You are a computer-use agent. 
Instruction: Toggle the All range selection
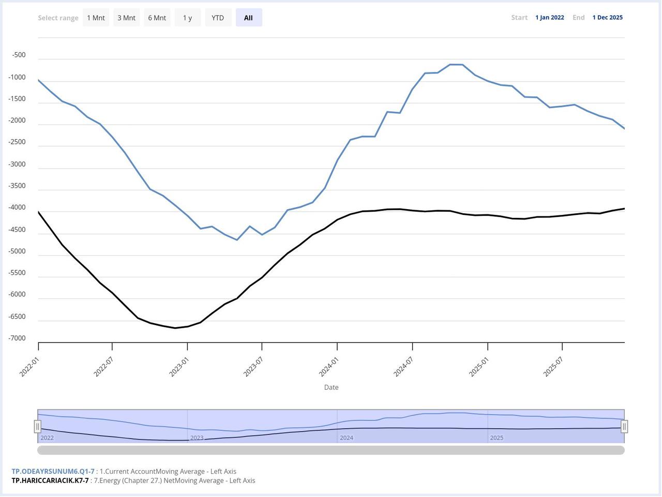(x=248, y=17)
